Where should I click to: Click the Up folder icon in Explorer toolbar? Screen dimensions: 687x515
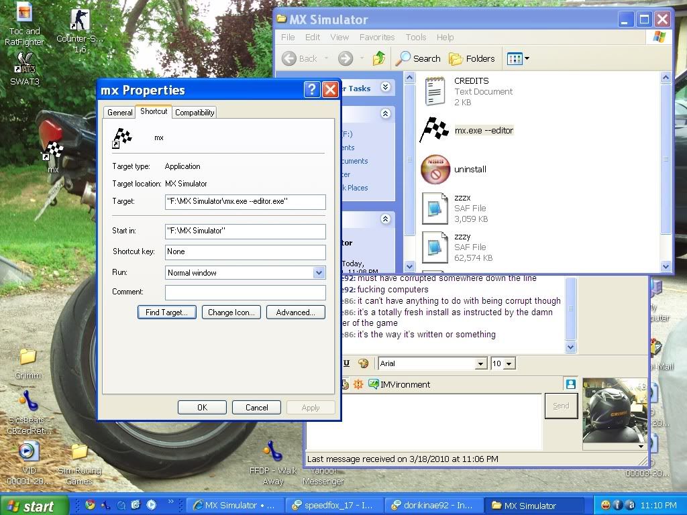(x=379, y=58)
